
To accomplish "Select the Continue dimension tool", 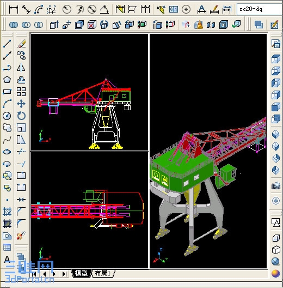I will (x=145, y=9).
